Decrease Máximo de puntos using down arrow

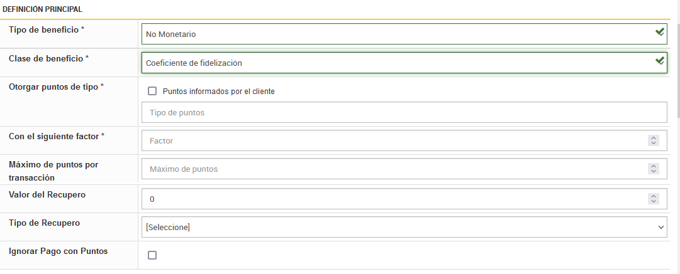pyautogui.click(x=654, y=171)
